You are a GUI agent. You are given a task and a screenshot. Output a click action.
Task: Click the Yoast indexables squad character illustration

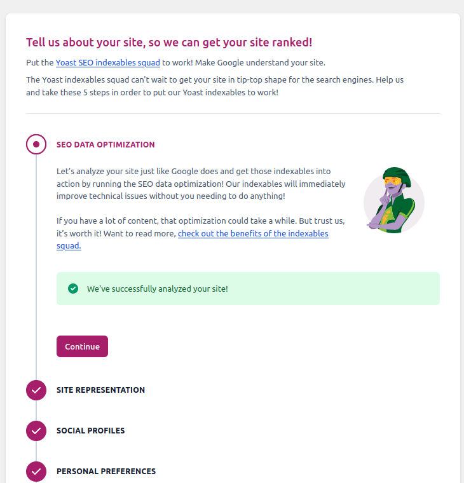coord(394,200)
